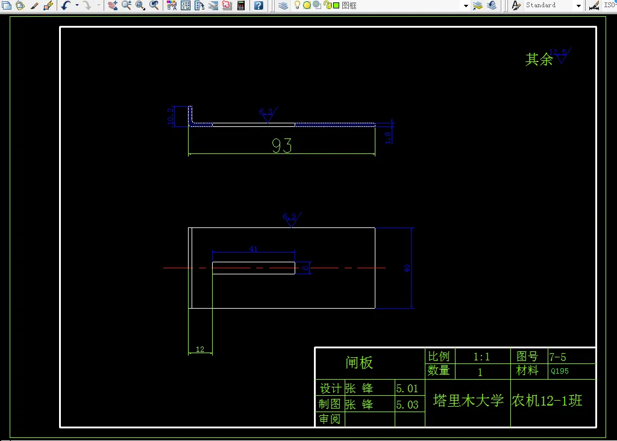Select the 6 slot width dimension

pyautogui.click(x=305, y=268)
